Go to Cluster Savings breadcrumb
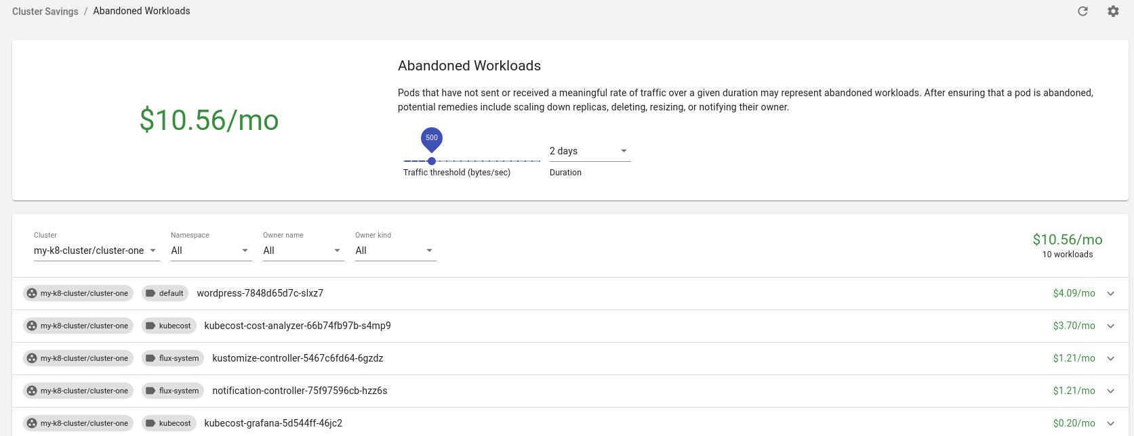This screenshot has width=1134, height=436. (45, 12)
